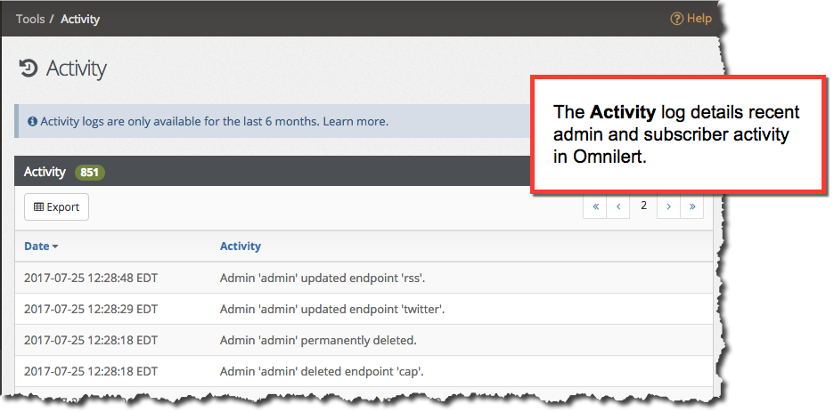Go to next page of activity
The height and width of the screenshot is (412, 834).
click(668, 206)
